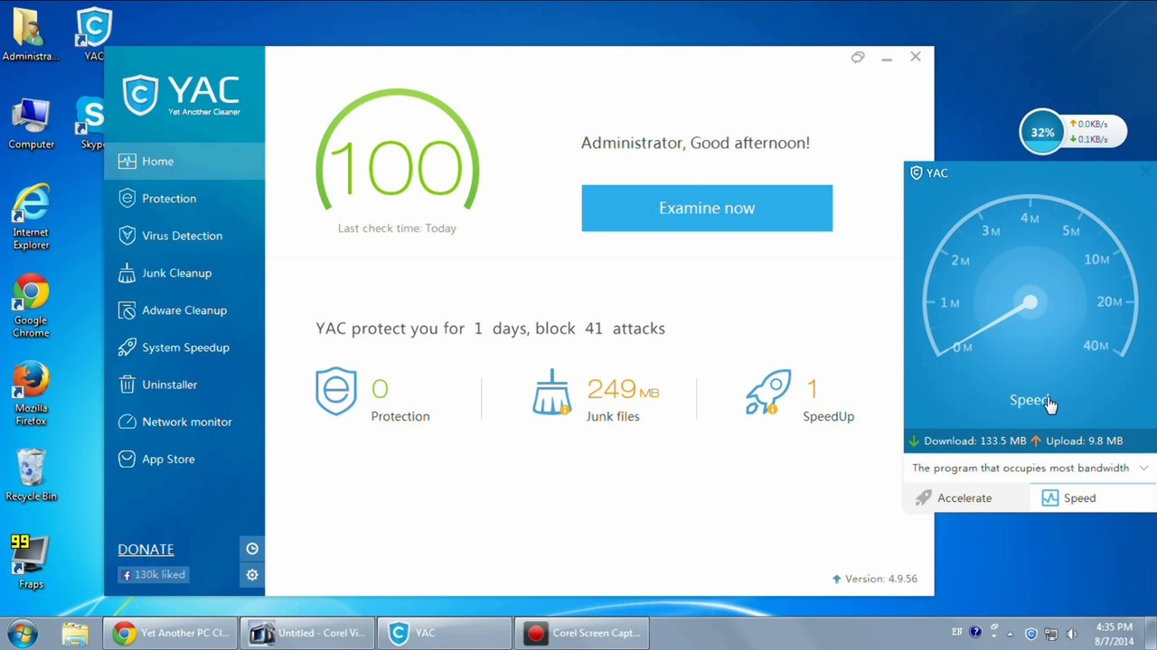Switch to Chrome Yet Another PC Cl... taskbar window
The height and width of the screenshot is (650, 1157).
pyautogui.click(x=169, y=633)
